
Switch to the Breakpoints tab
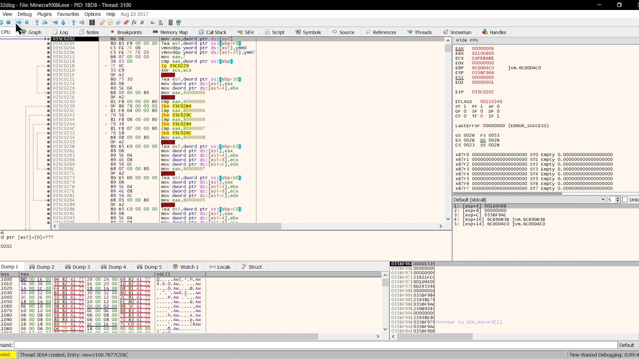(x=126, y=32)
